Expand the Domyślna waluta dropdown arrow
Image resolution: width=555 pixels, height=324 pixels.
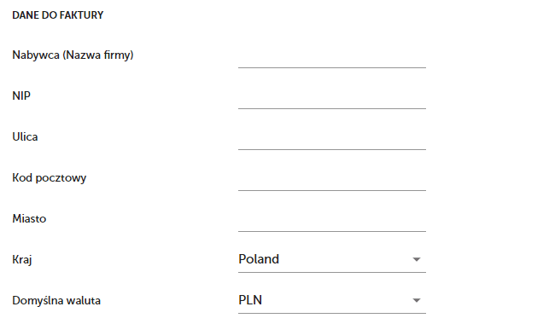click(417, 300)
